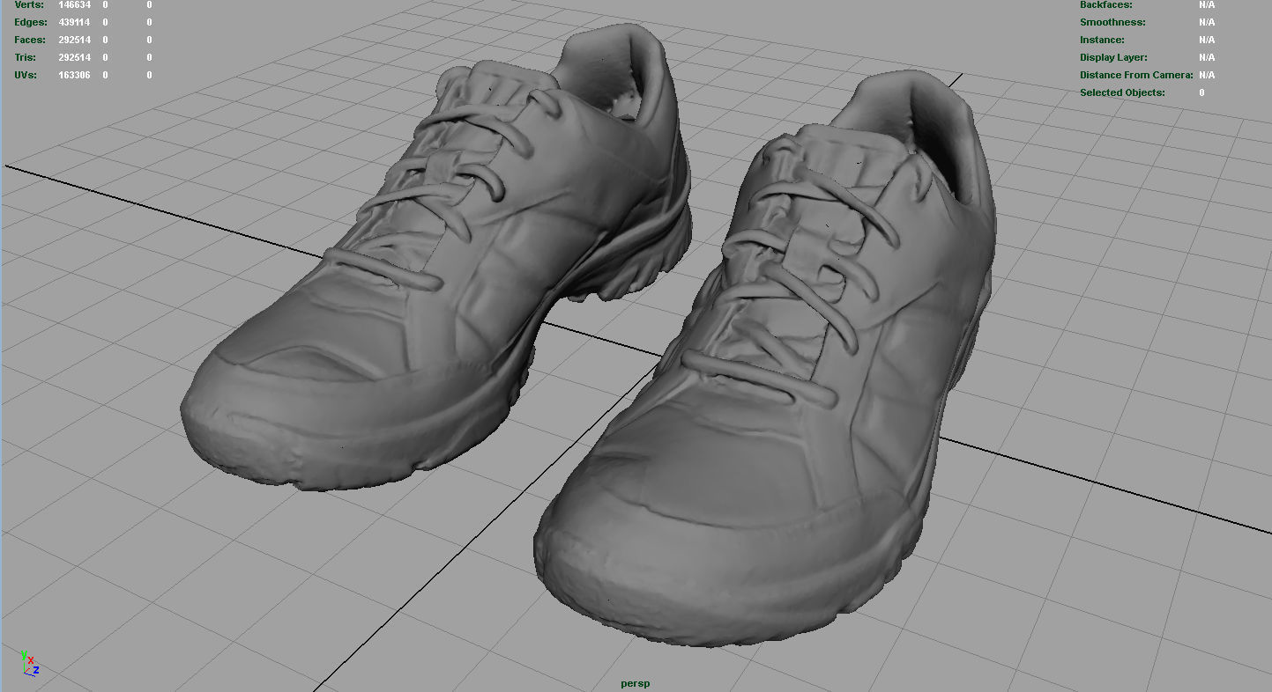
Task: Click the N/A value beside Backfaces
Action: coord(1207,4)
